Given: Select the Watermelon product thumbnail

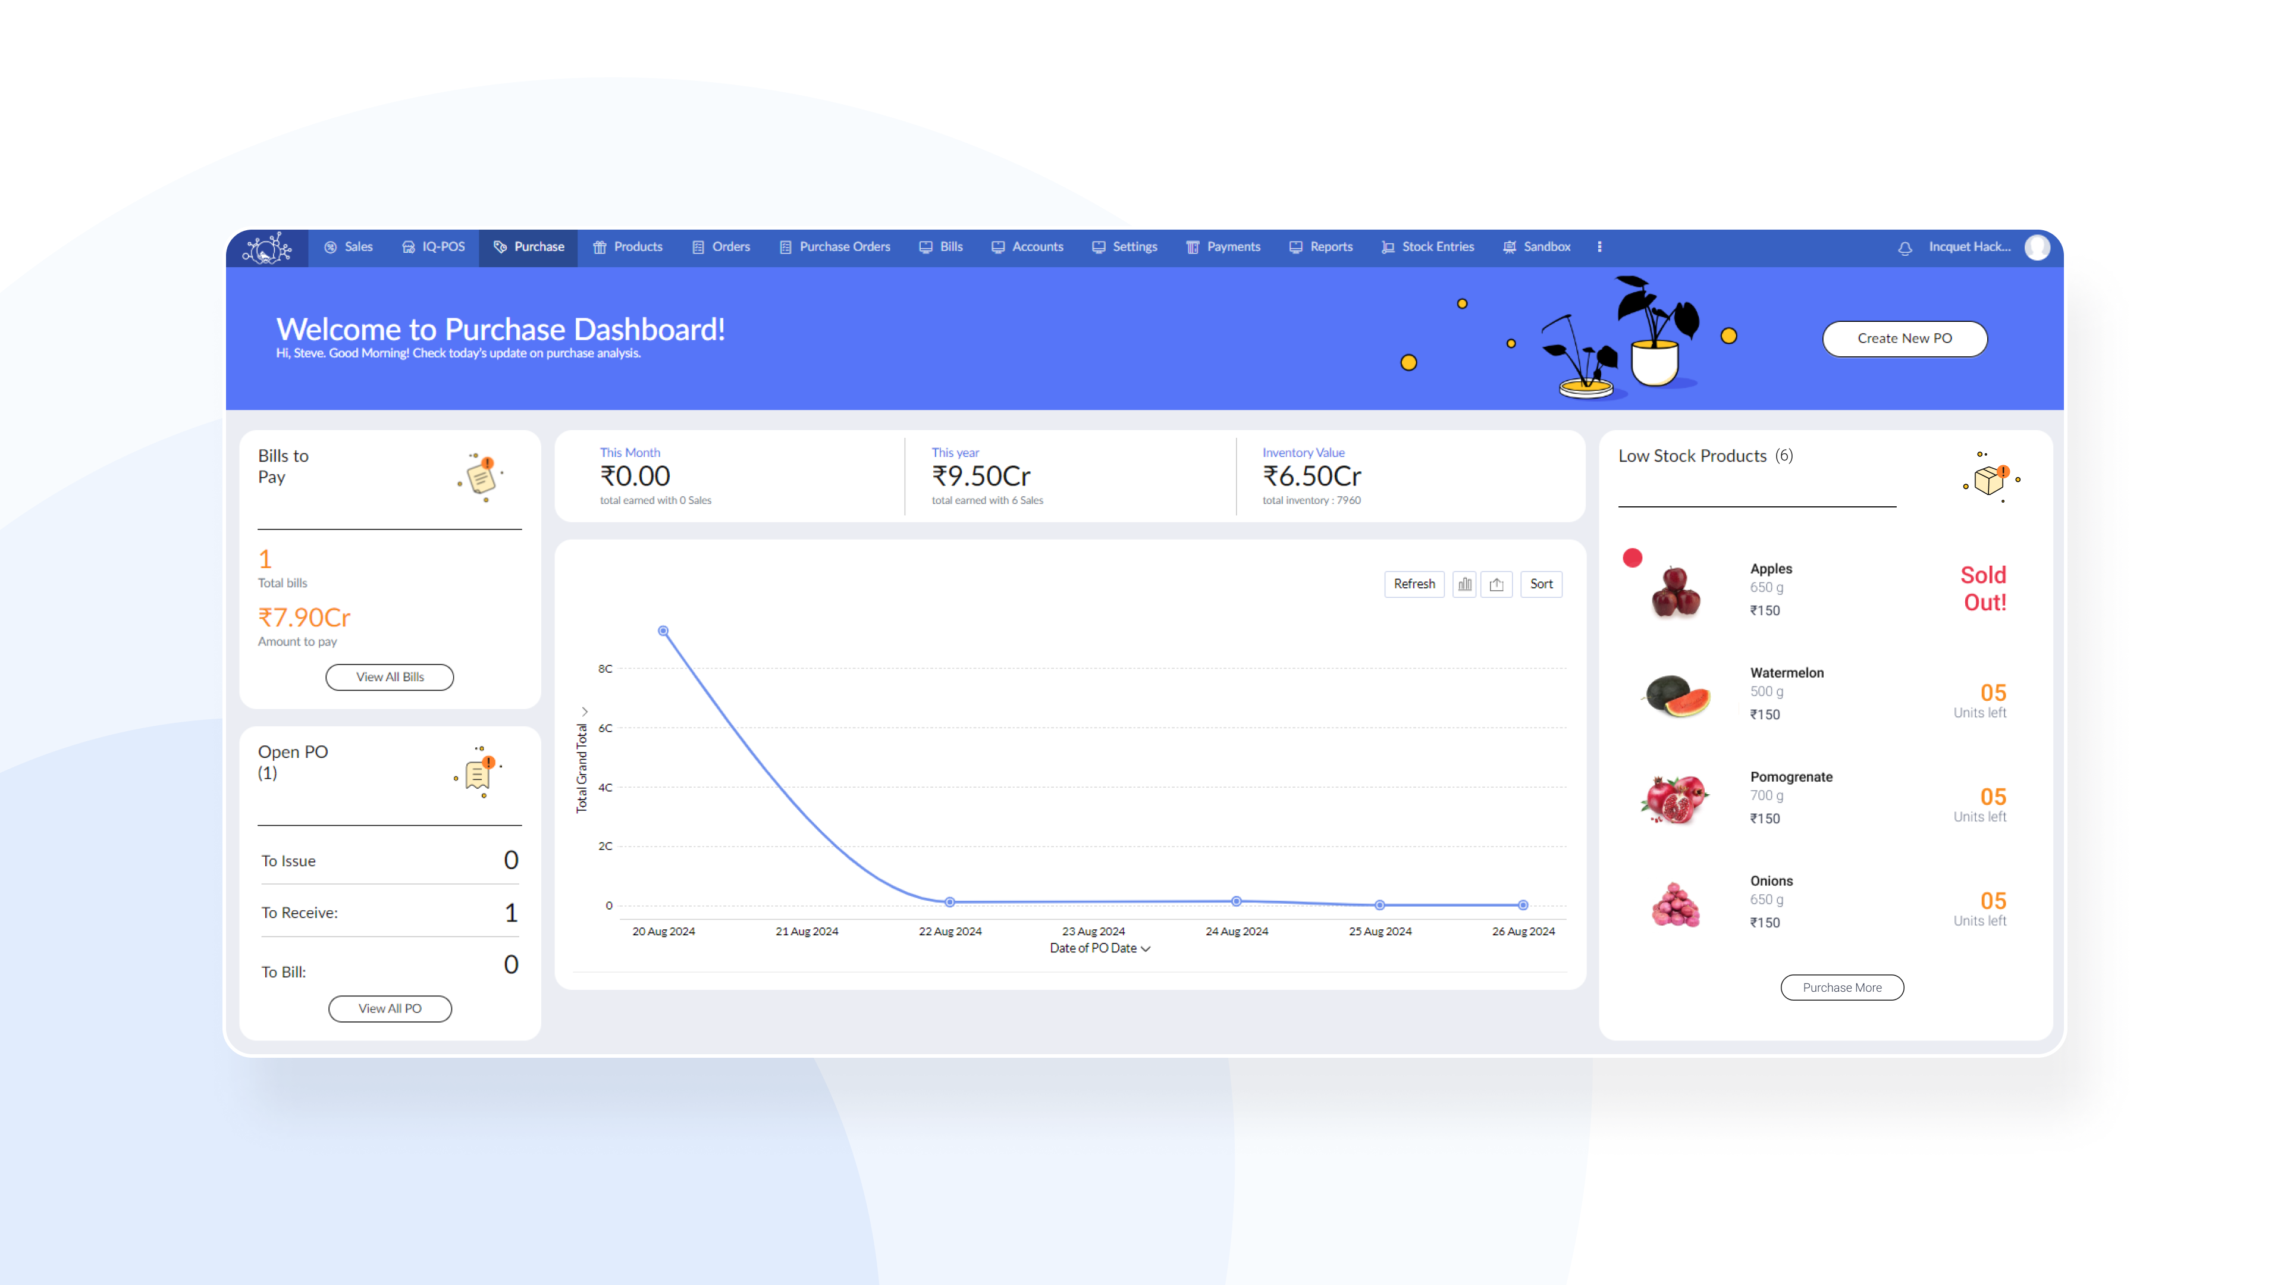Looking at the screenshot, I should (1676, 694).
